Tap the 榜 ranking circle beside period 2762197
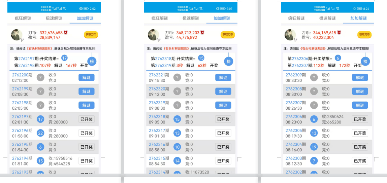 (92, 62)
